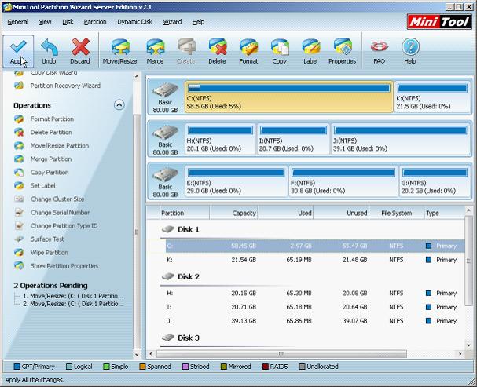Select Disk 1 header row in list
The height and width of the screenshot is (387, 477).
(313, 230)
